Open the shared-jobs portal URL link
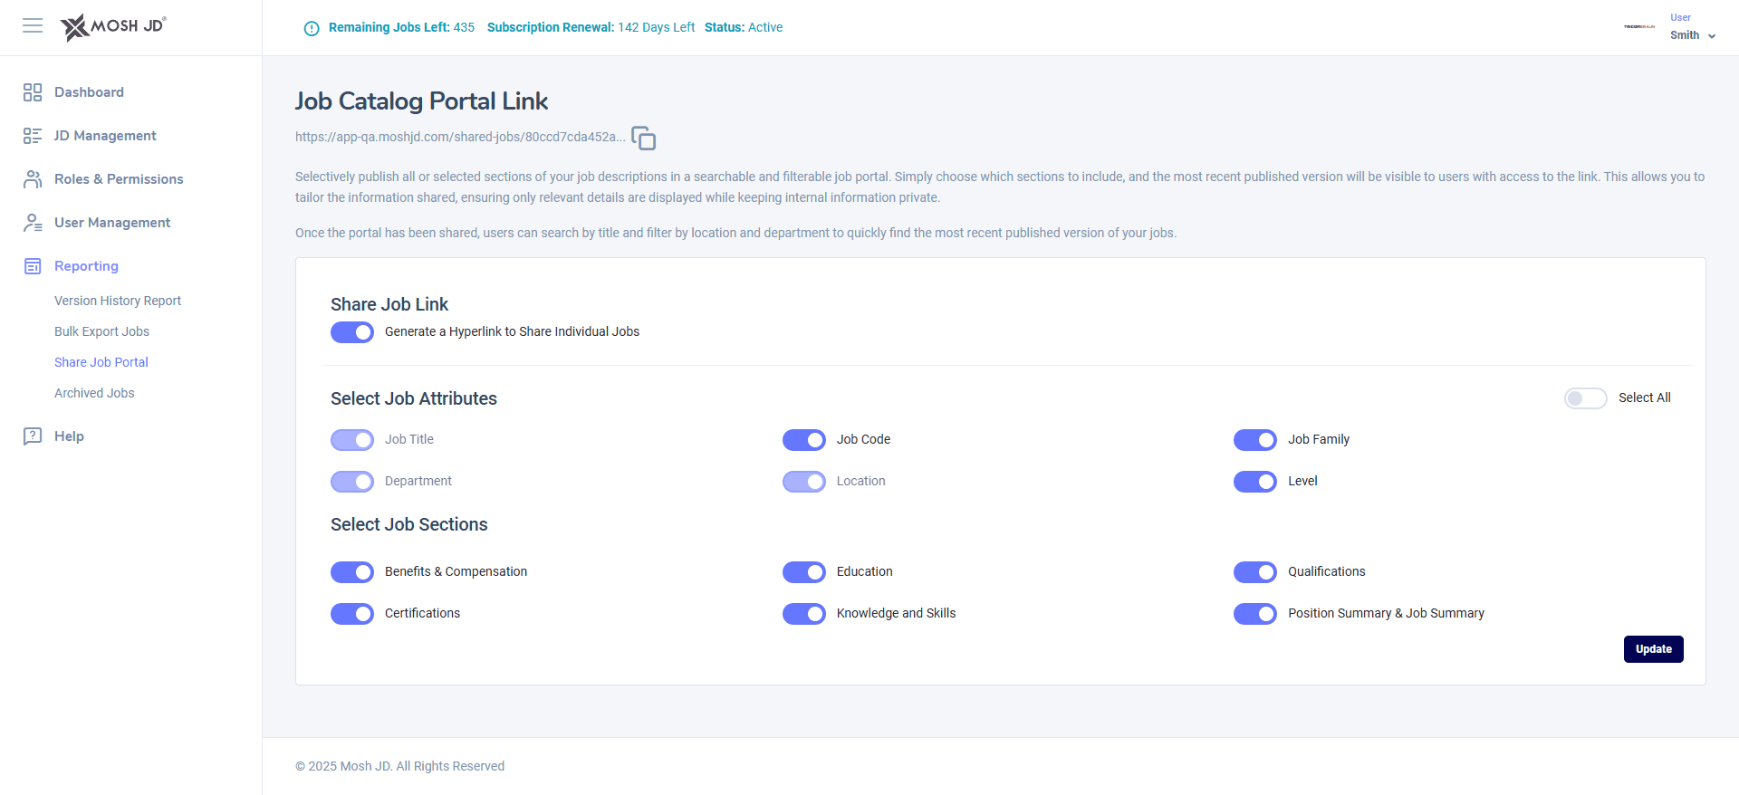 [460, 137]
